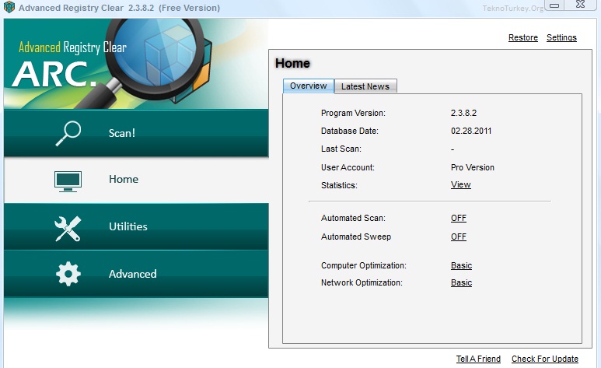Screen dimensions: 601x368
Task: Toggle Automated Scan OFF link
Action: [x=459, y=218]
